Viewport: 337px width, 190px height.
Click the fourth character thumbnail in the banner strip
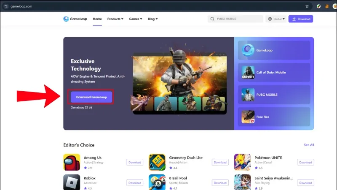point(214,103)
